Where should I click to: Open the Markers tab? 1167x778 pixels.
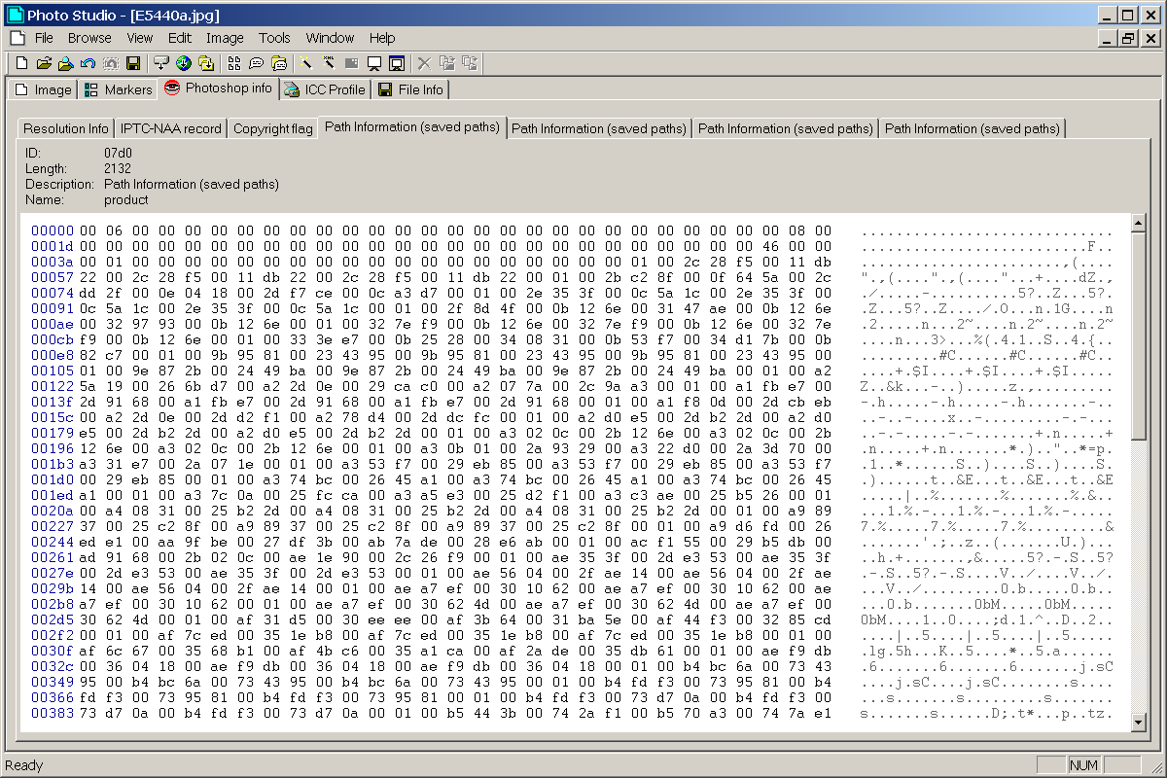tap(118, 89)
